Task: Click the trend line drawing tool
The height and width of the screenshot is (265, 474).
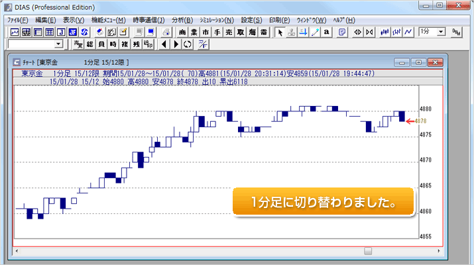Action: click(316, 32)
